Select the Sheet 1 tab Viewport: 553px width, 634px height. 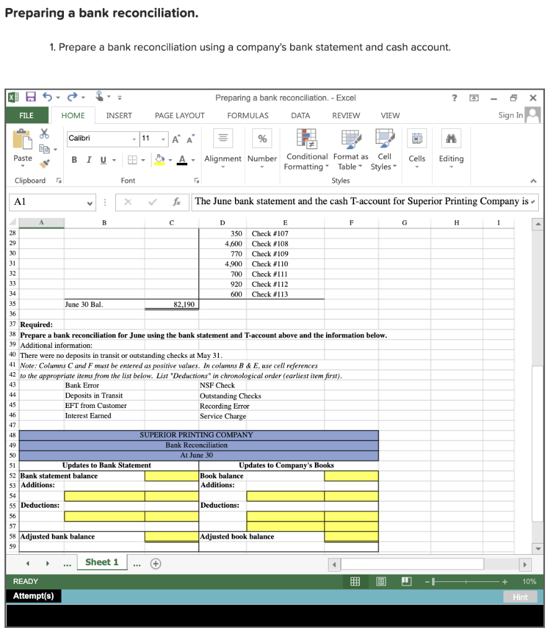pos(101,562)
